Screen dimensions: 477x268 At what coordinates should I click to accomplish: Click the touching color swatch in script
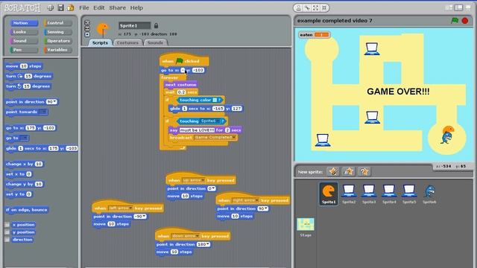click(x=215, y=100)
